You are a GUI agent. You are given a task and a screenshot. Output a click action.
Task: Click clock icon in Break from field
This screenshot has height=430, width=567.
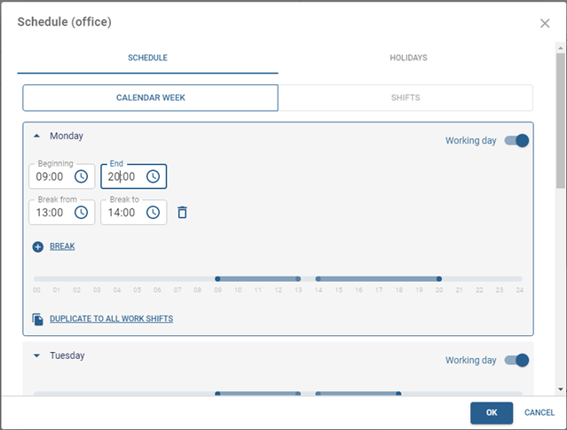[82, 213]
